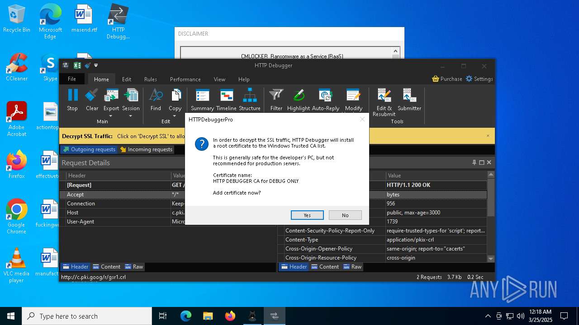Open the Structure view icon

pyautogui.click(x=250, y=95)
